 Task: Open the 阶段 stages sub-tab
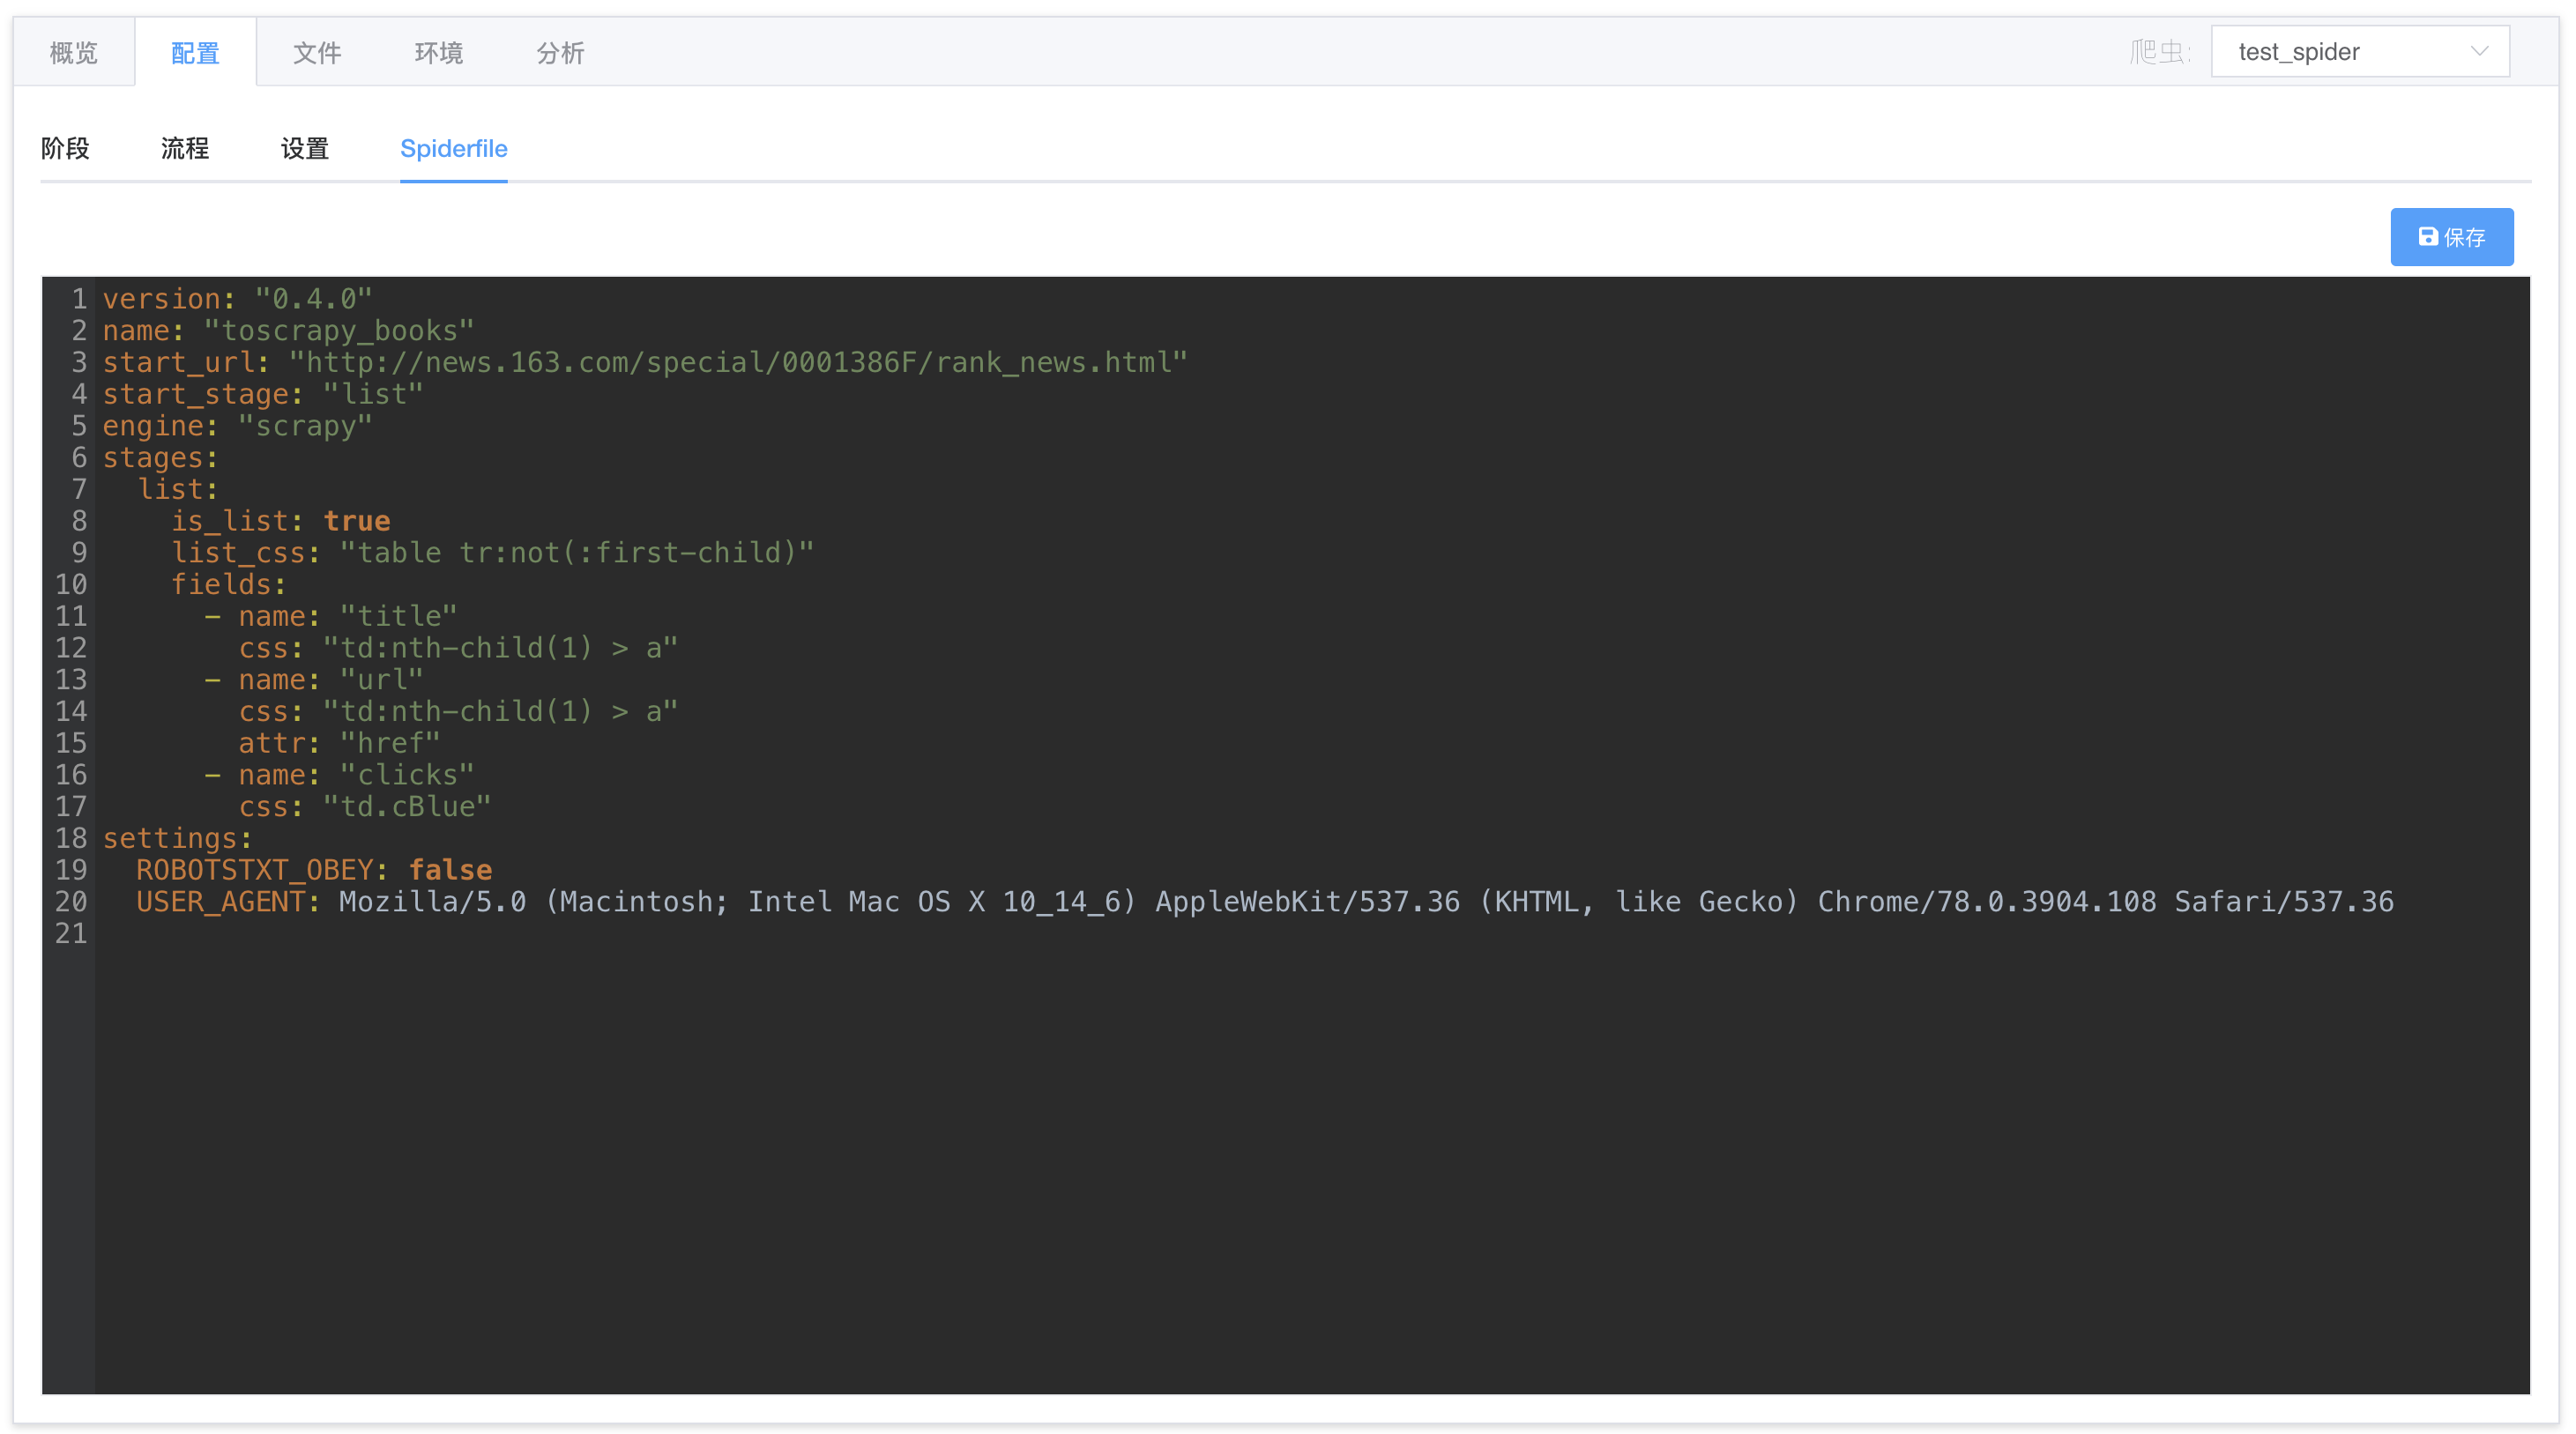(65, 148)
